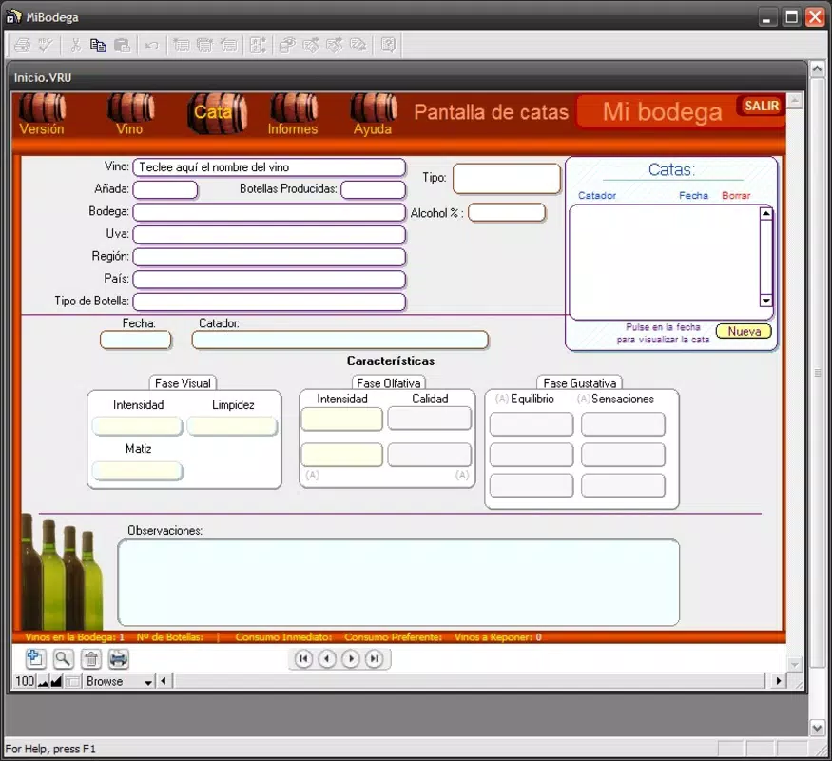Image resolution: width=832 pixels, height=761 pixels.
Task: Open the Informes barrel section
Action: 293,114
